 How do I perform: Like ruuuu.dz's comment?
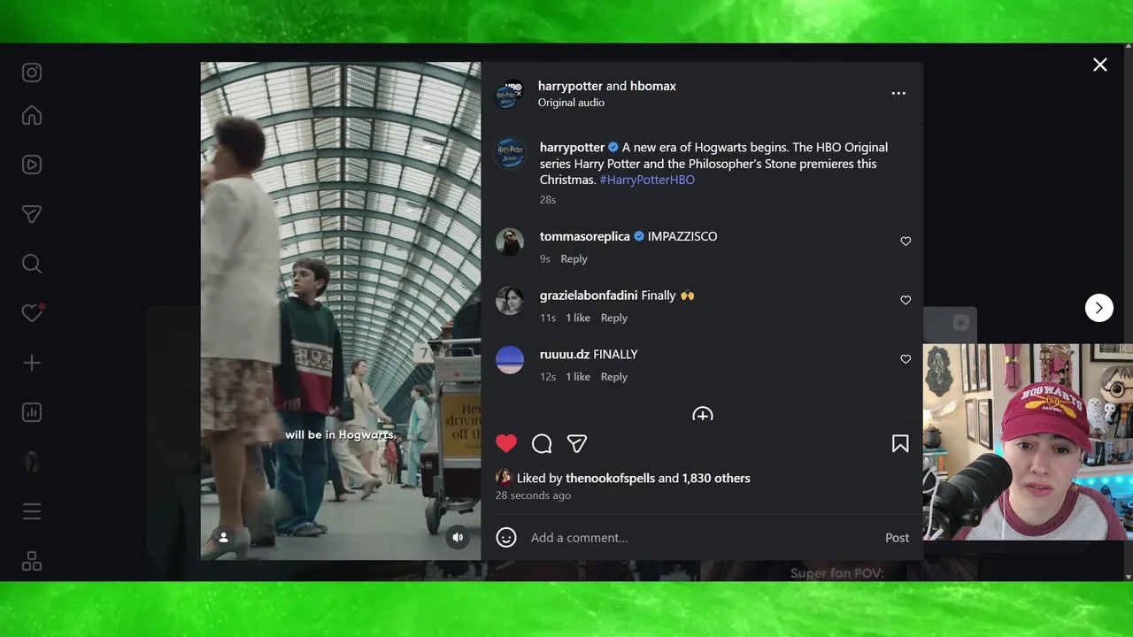tap(906, 359)
